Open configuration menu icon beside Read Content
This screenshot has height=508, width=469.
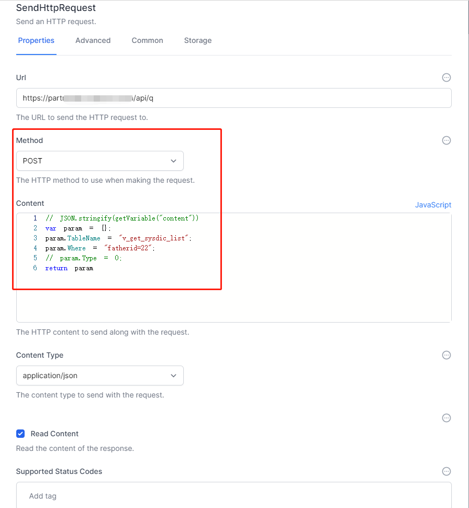tap(446, 418)
